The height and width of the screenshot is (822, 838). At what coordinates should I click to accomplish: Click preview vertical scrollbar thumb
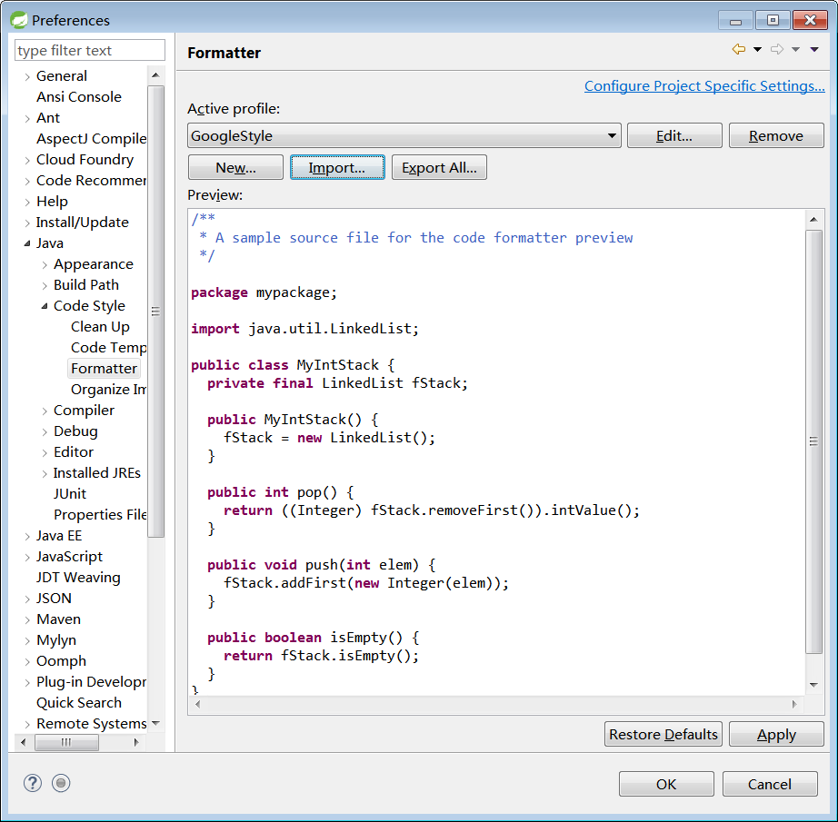(813, 441)
